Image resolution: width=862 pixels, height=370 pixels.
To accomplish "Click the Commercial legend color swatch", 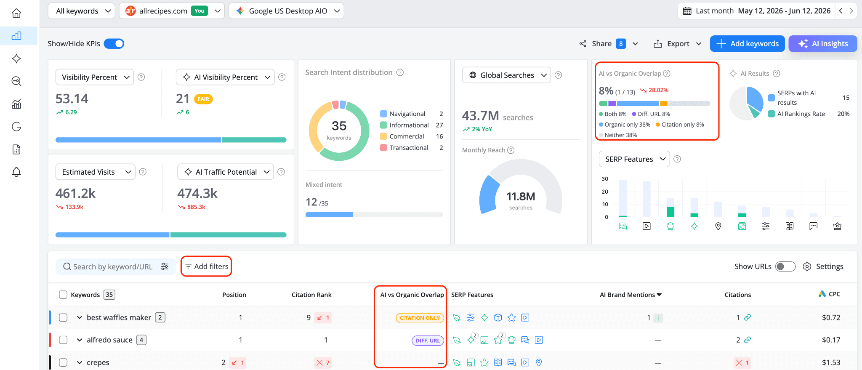I will 383,136.
